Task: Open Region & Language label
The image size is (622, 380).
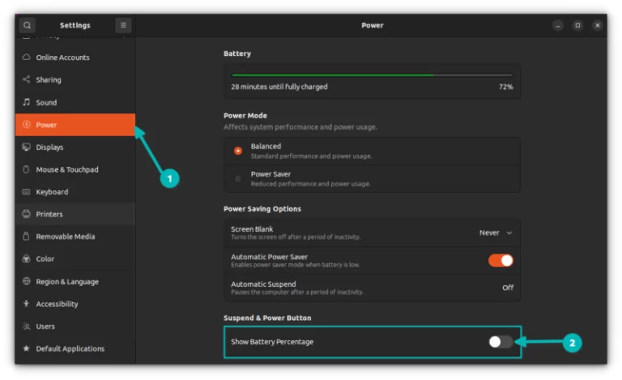Action: (x=67, y=282)
